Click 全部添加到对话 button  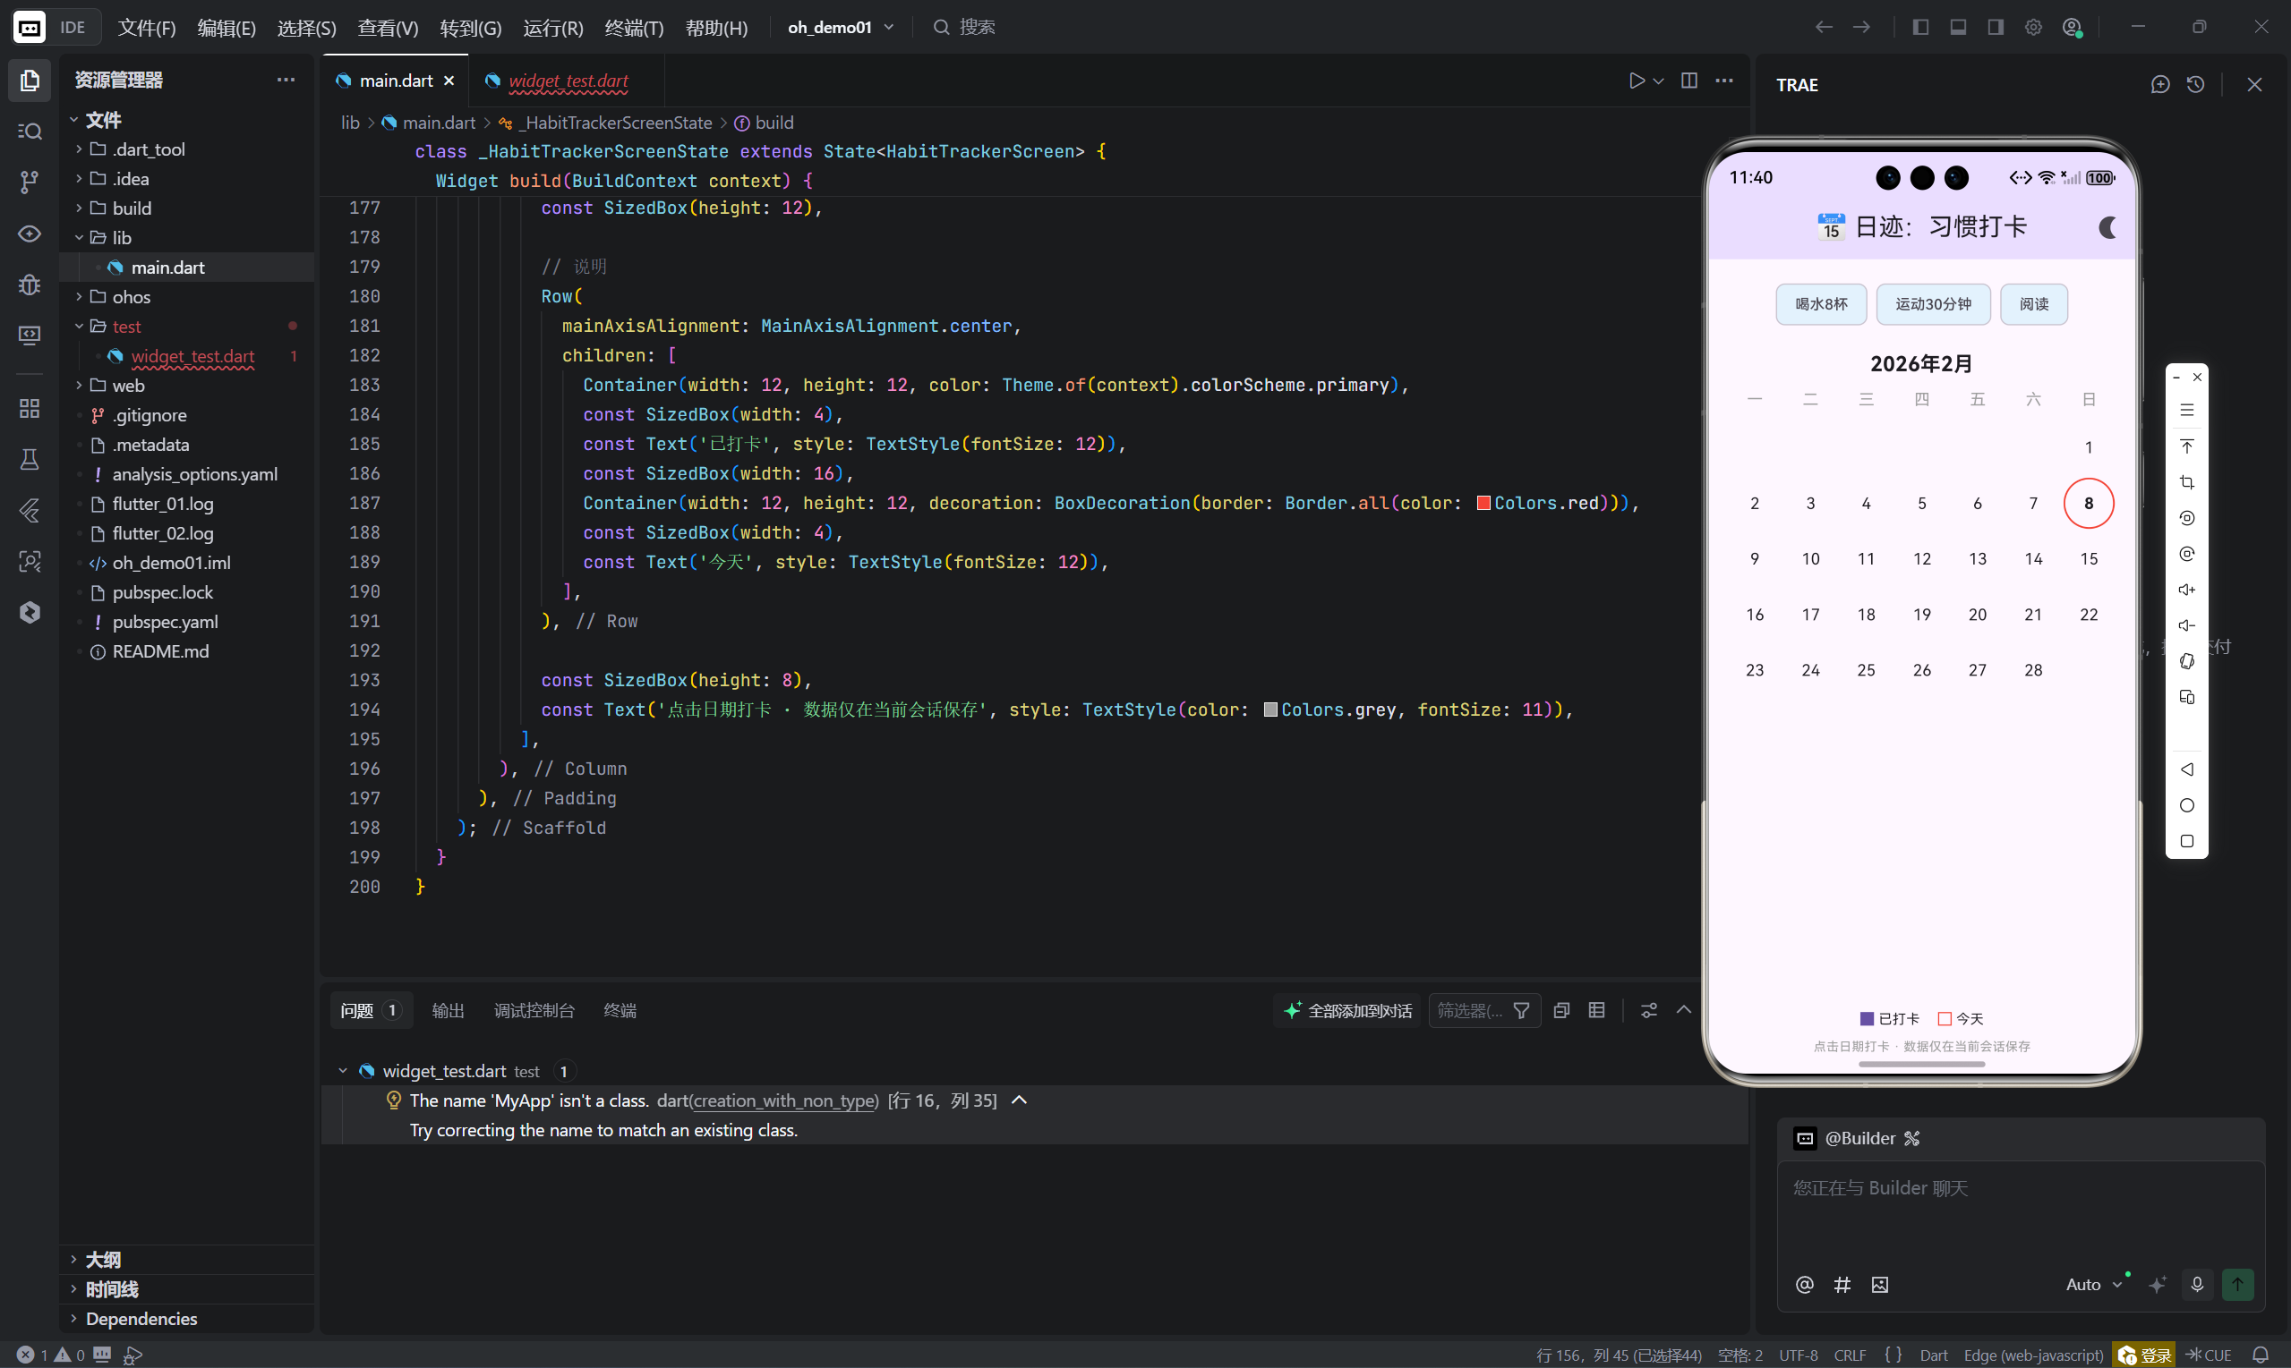tap(1348, 1010)
